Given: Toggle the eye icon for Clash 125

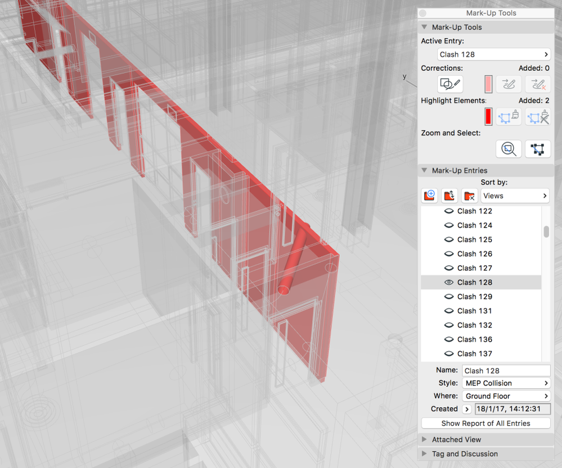Looking at the screenshot, I should pyautogui.click(x=449, y=239).
